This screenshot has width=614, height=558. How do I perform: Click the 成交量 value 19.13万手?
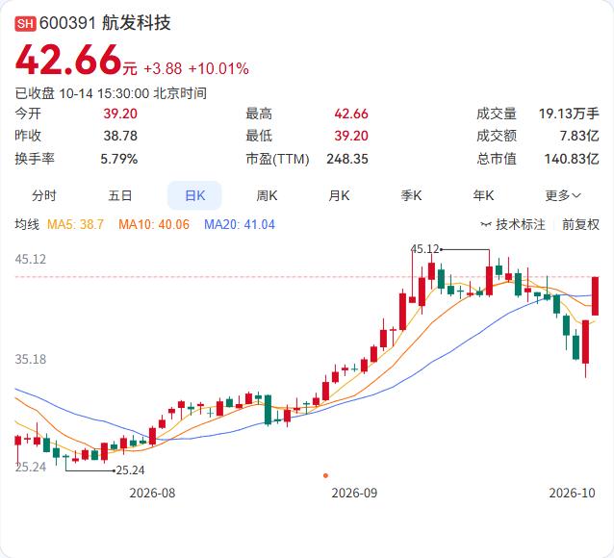(569, 114)
